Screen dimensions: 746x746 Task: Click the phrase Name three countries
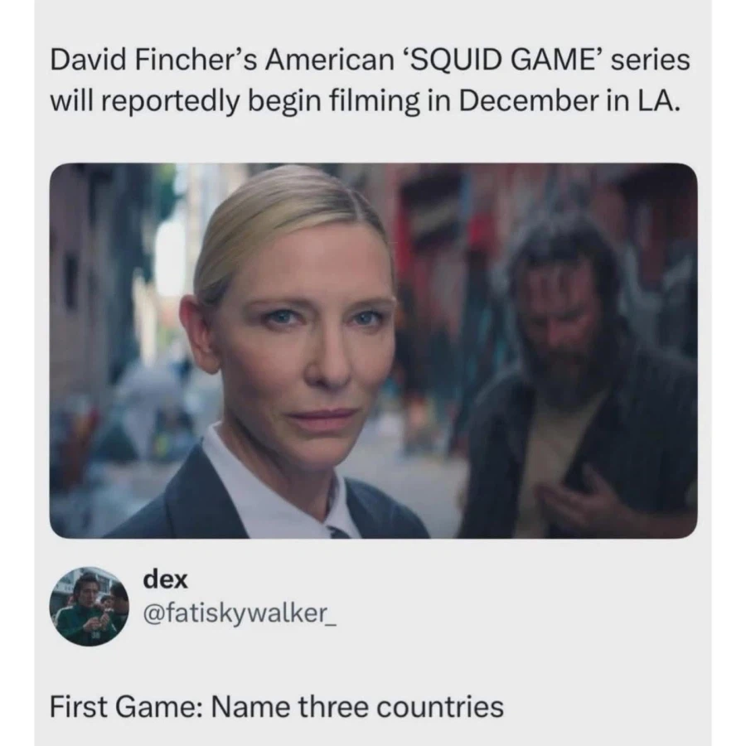coord(357,706)
